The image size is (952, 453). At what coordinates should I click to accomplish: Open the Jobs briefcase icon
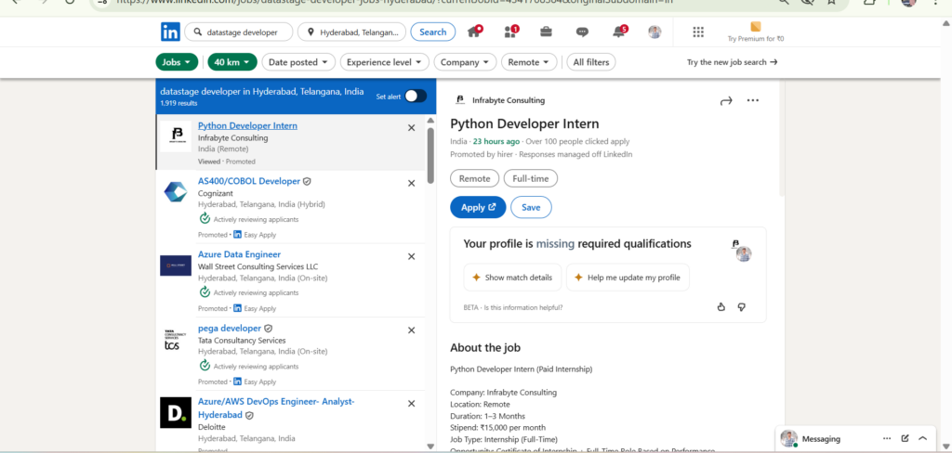coord(547,32)
